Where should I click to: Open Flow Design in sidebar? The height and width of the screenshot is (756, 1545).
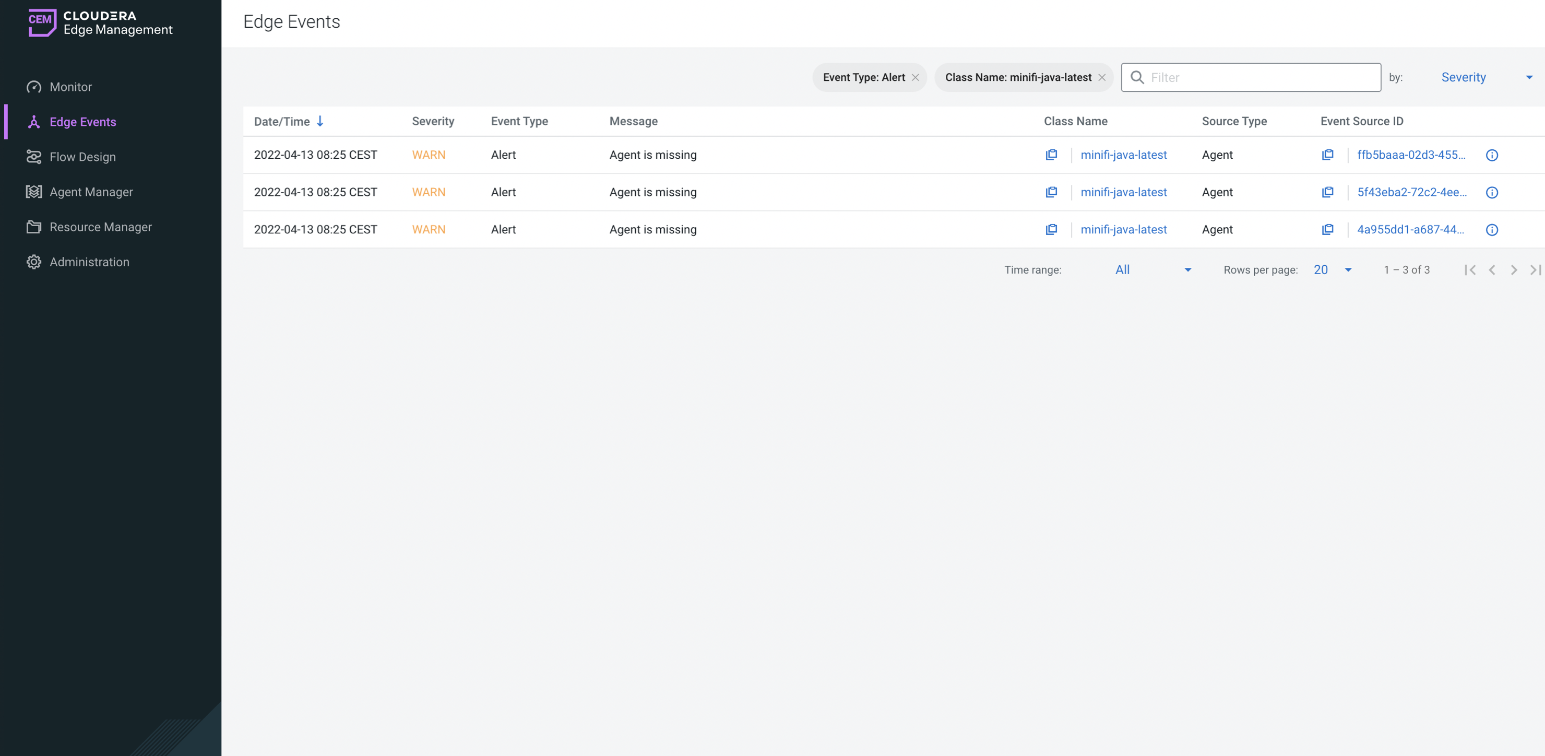(83, 157)
